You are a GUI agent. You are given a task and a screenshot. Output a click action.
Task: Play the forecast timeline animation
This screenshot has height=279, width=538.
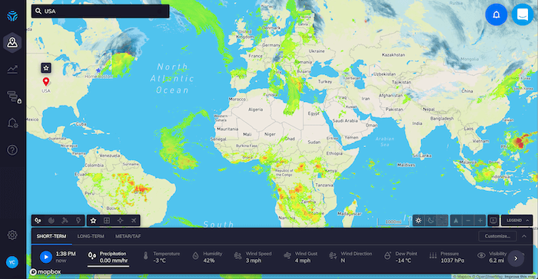(x=45, y=257)
